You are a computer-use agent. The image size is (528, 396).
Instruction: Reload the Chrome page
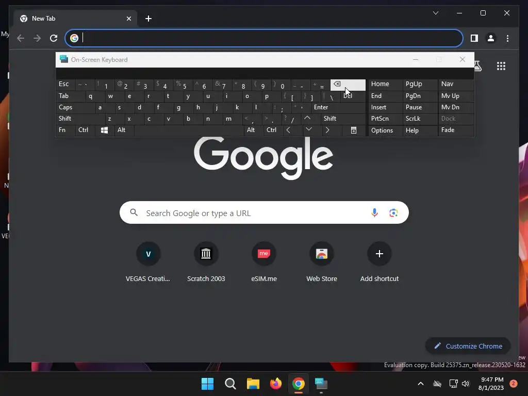pyautogui.click(x=54, y=38)
